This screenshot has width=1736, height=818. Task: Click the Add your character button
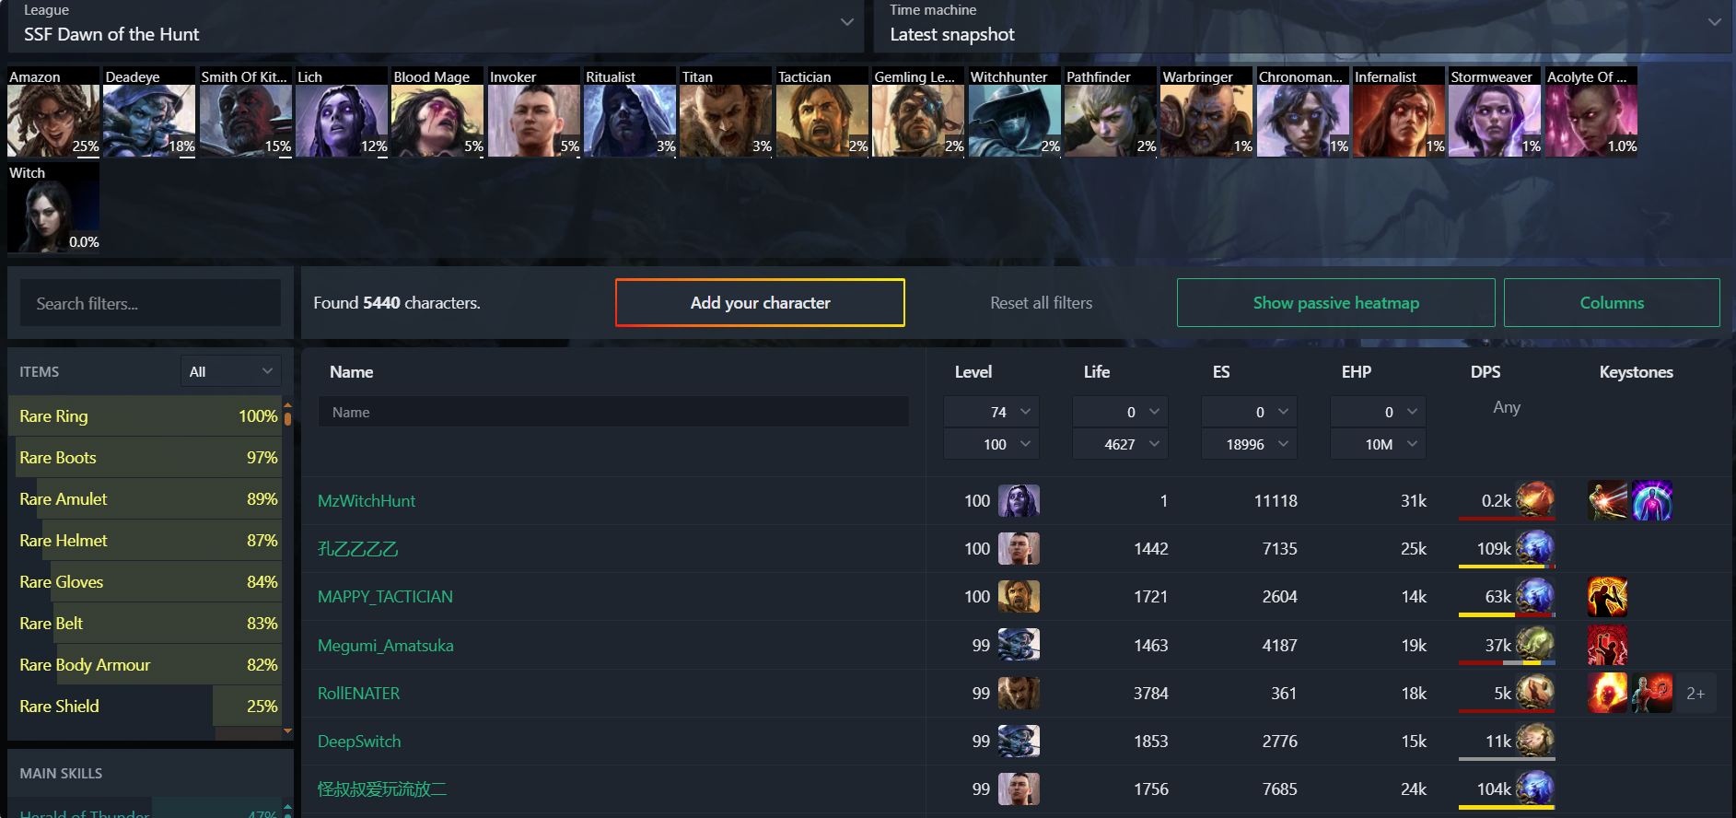[760, 302]
